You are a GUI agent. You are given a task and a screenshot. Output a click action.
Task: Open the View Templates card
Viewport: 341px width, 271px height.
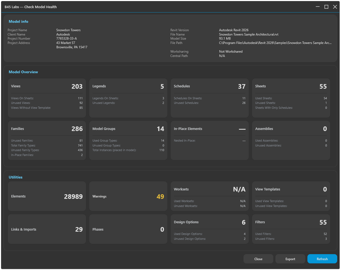[291, 196]
